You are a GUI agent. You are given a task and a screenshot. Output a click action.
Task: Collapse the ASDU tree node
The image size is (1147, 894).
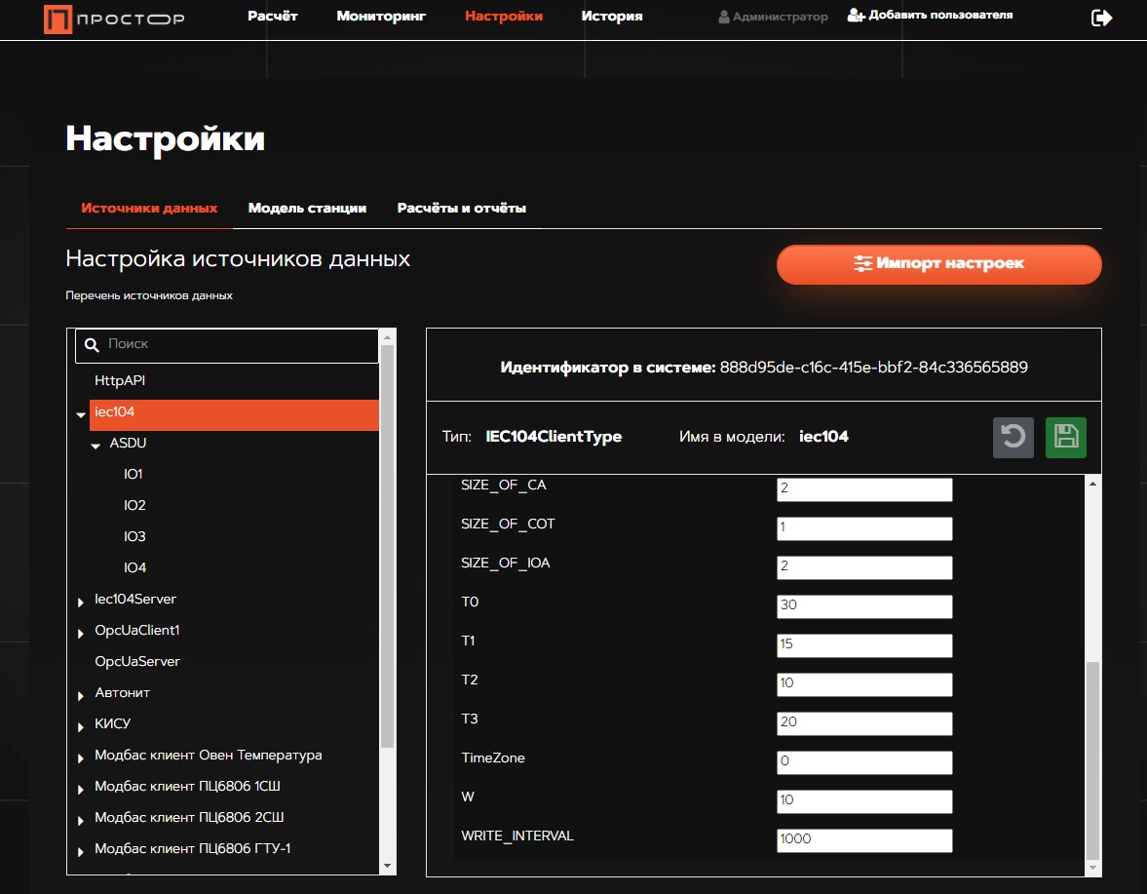(96, 447)
